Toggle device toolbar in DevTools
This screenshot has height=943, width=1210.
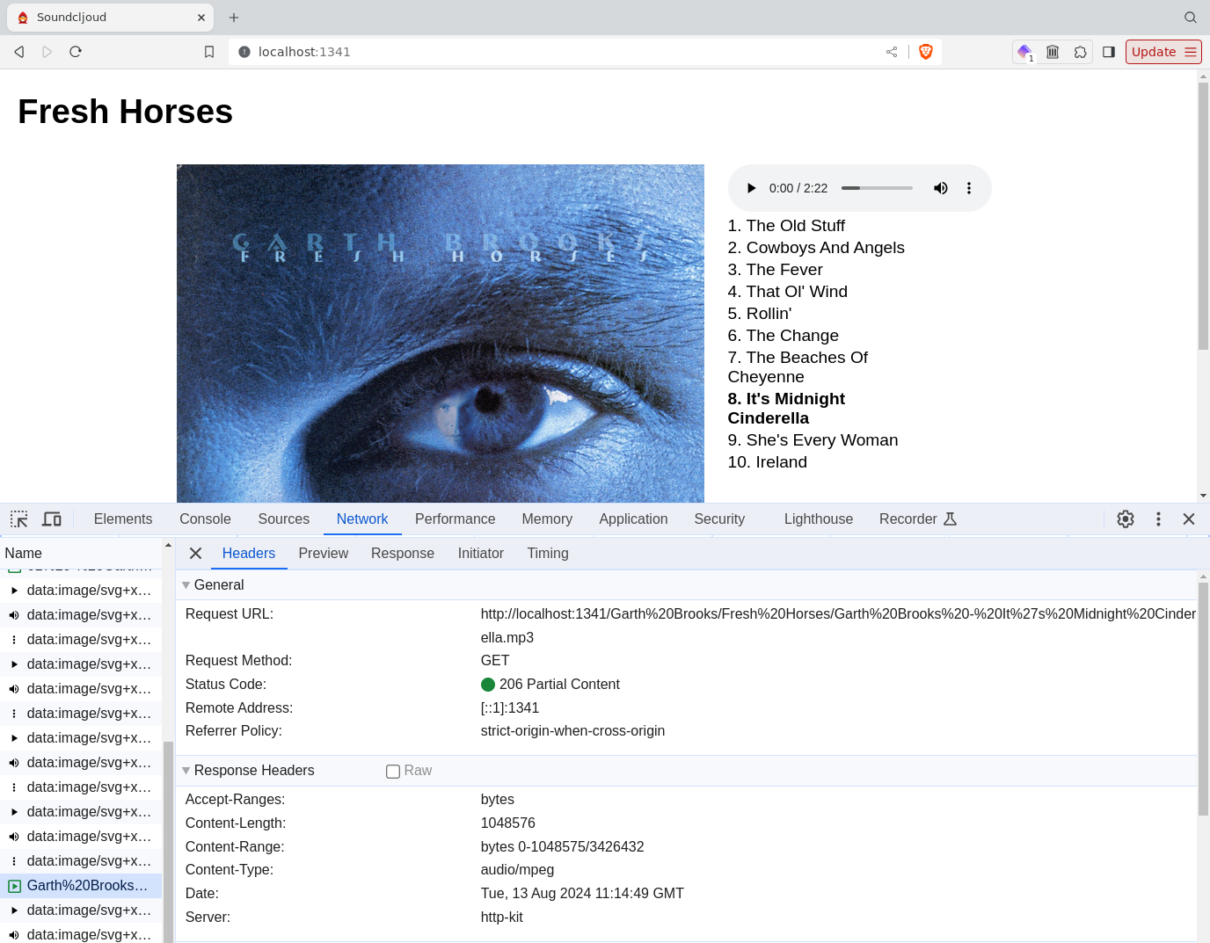52,519
